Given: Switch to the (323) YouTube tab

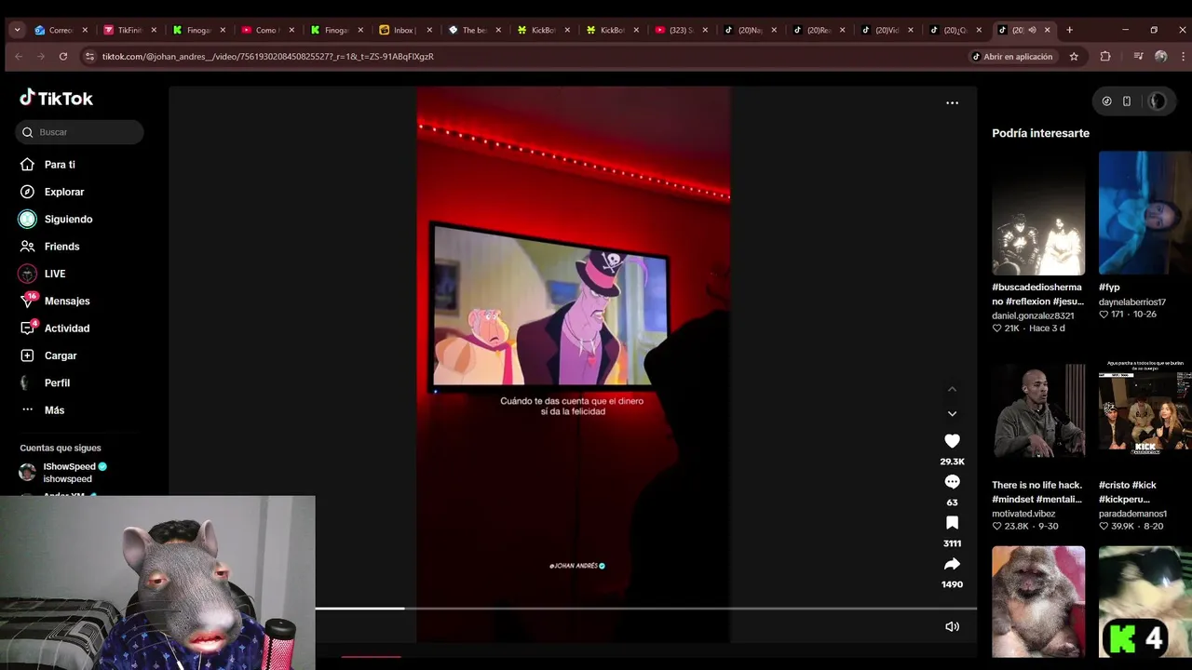Looking at the screenshot, I should pyautogui.click(x=679, y=30).
